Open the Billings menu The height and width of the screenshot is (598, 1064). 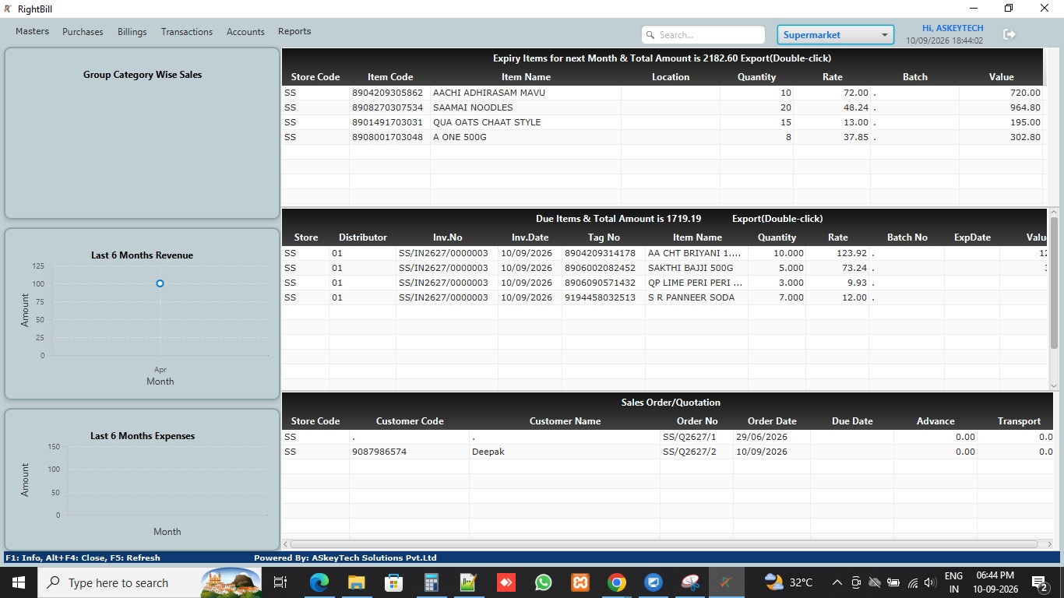(132, 32)
